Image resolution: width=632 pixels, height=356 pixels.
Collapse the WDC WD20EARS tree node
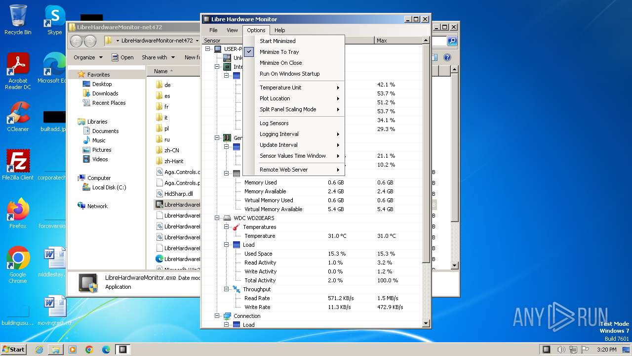click(217, 218)
